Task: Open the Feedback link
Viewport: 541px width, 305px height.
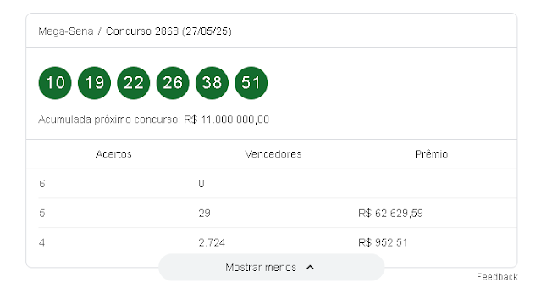Action: [x=497, y=277]
